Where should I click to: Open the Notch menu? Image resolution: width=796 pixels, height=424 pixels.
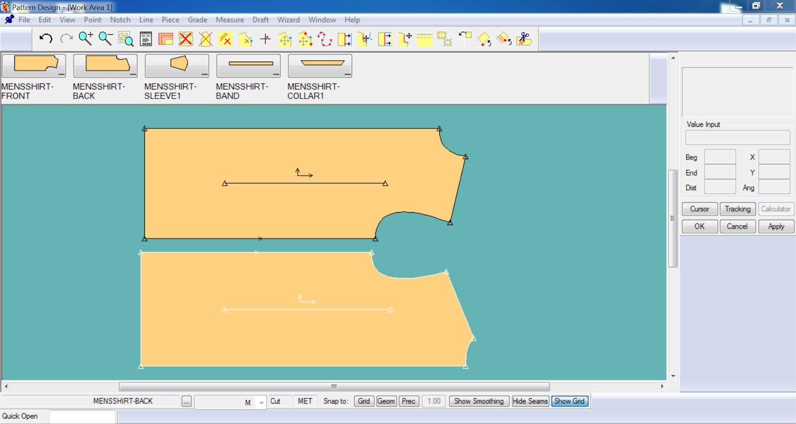(x=120, y=20)
